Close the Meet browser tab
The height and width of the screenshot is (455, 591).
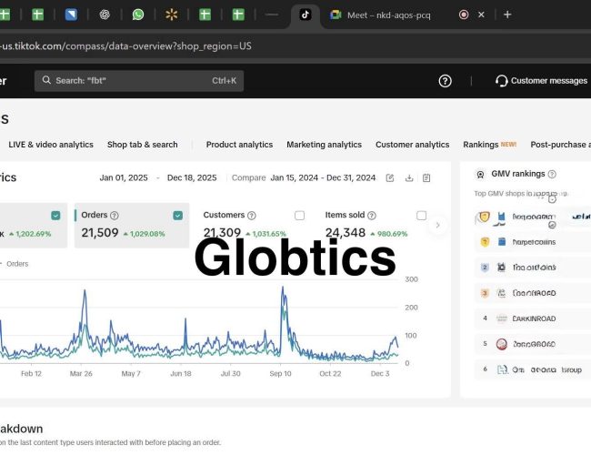tap(481, 15)
